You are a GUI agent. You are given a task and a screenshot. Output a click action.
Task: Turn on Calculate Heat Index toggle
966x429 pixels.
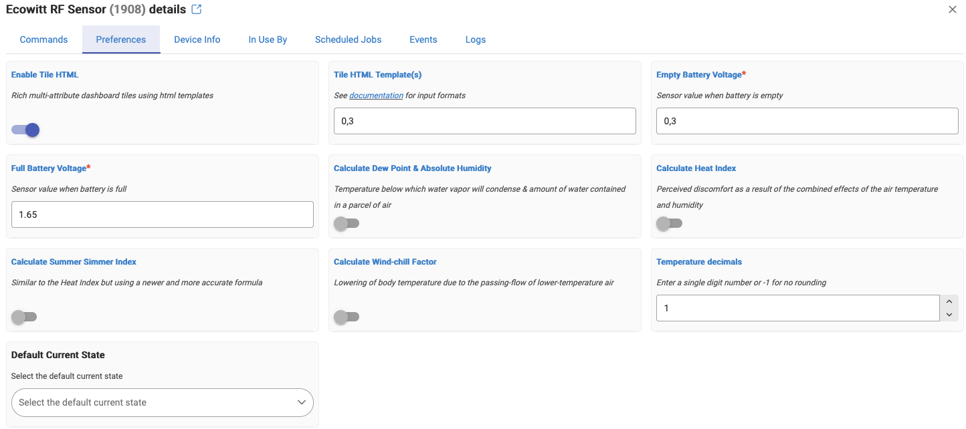click(669, 223)
